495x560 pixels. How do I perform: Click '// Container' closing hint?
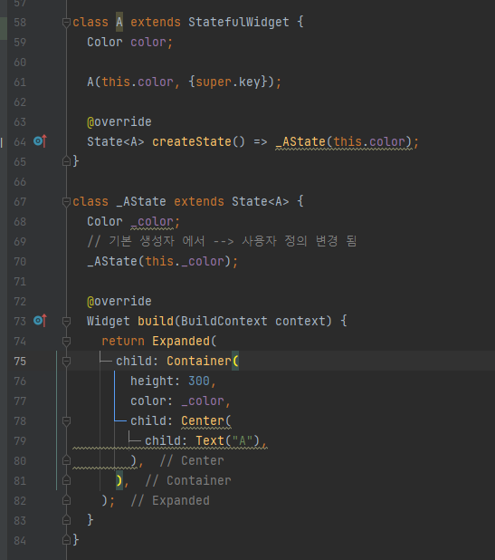(x=188, y=481)
